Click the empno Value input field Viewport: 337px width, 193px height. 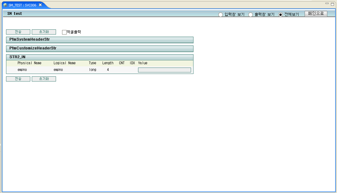tap(164, 70)
